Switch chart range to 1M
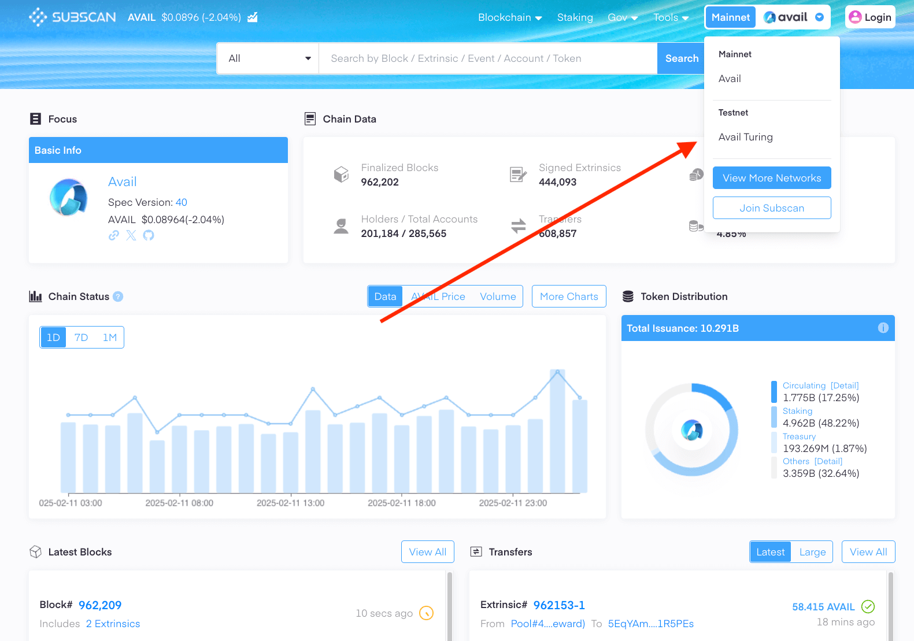 [x=109, y=338]
